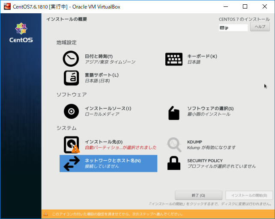Close the VirtualBox window

pos(265,7)
